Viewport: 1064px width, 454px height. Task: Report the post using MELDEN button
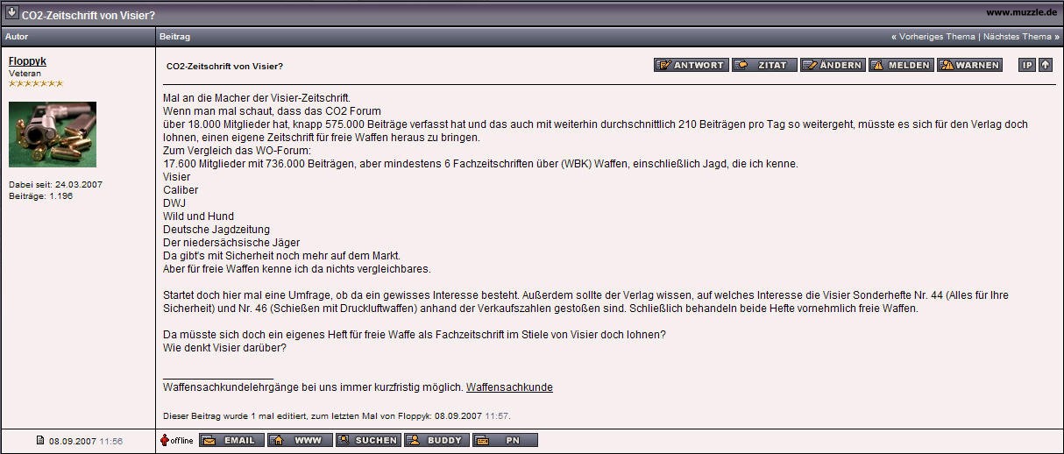tap(900, 66)
